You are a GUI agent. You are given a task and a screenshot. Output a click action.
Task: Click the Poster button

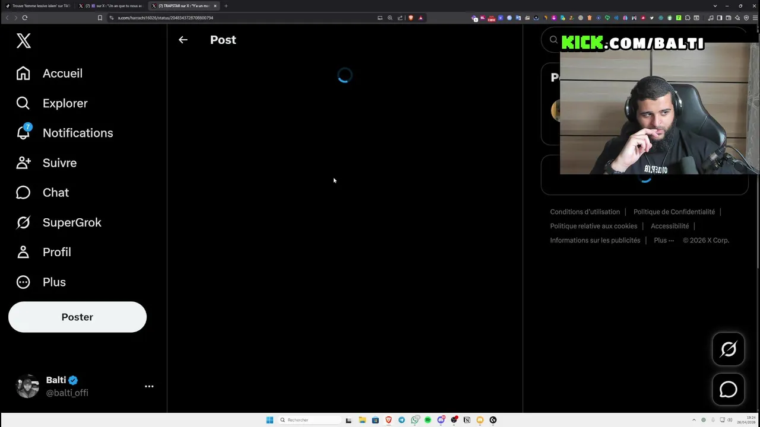pyautogui.click(x=77, y=317)
